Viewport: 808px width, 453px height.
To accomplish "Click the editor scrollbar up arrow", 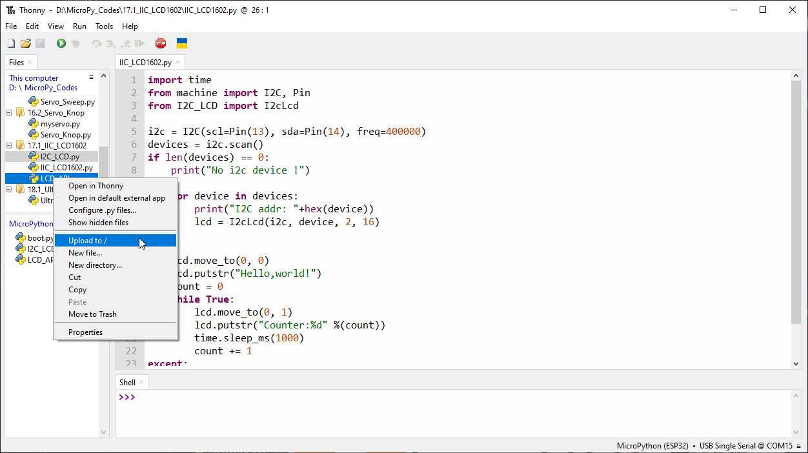I will pyautogui.click(x=796, y=76).
